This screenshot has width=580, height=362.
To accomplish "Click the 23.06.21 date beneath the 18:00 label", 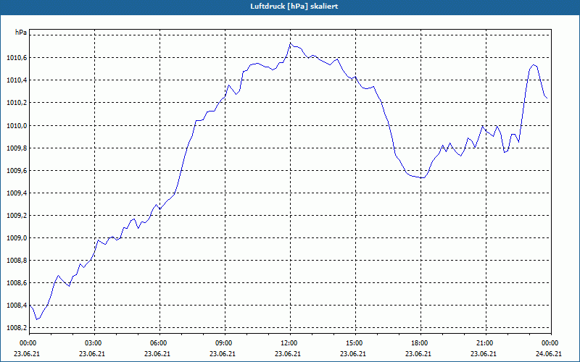I will click(418, 354).
